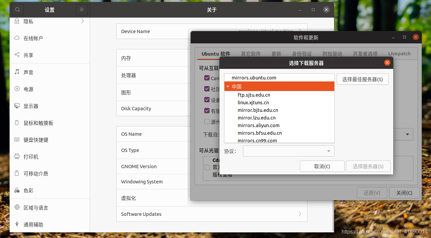Minimize the 关于 settings window
Screen dimensions: 431x238
tap(300, 10)
